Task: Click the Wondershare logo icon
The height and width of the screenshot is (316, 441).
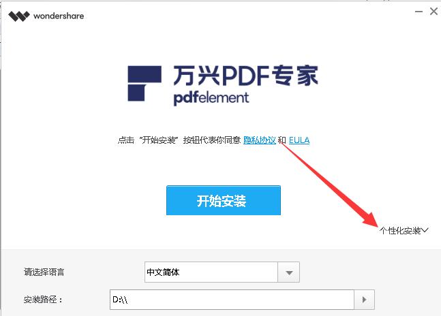Action: point(19,16)
